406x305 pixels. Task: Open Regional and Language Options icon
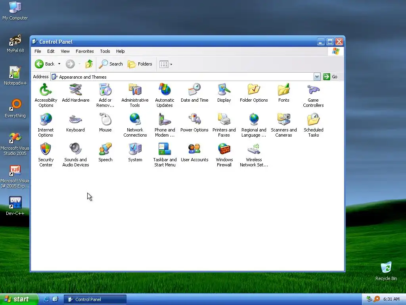[254, 125]
